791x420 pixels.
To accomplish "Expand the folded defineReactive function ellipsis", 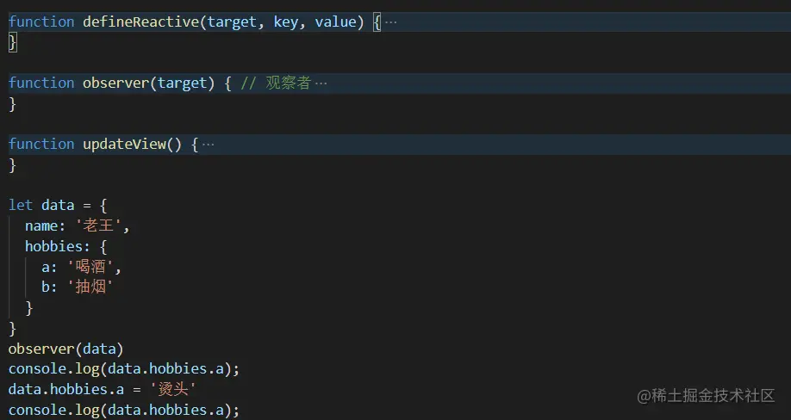I will pos(390,22).
